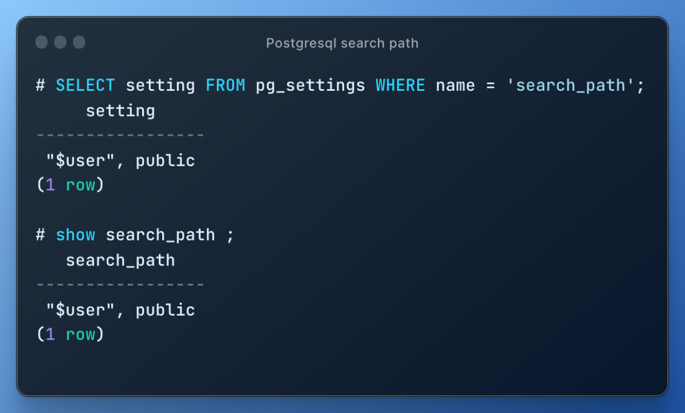Click the WHERE keyword in the query

[x=401, y=86]
